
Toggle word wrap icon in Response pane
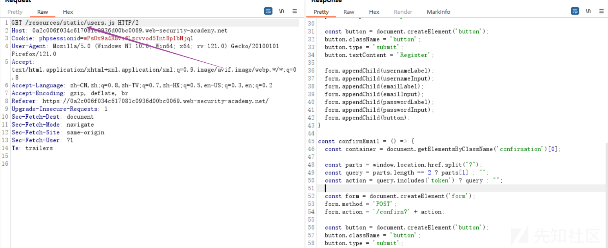[575, 11]
